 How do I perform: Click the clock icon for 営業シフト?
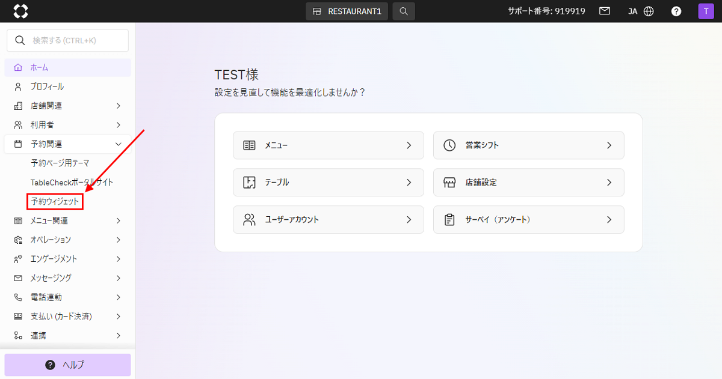point(449,145)
